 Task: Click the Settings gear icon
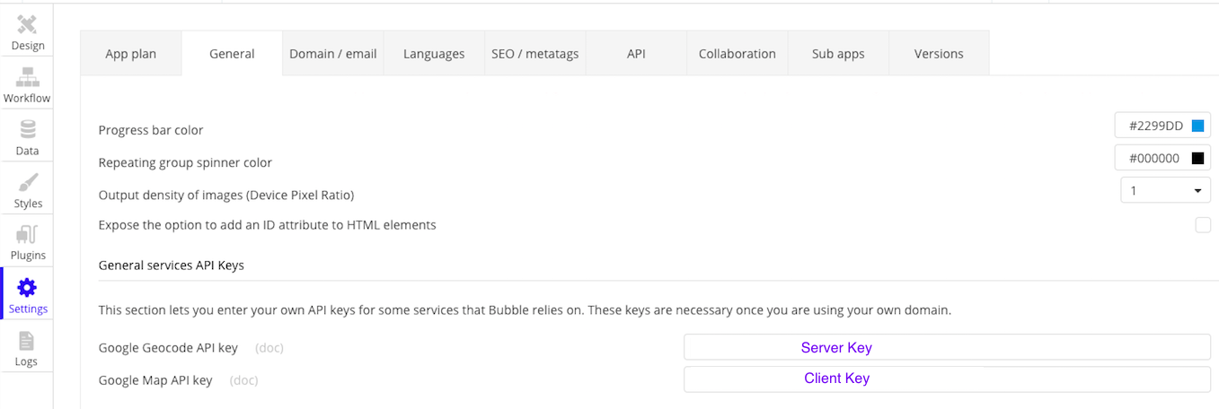click(27, 289)
